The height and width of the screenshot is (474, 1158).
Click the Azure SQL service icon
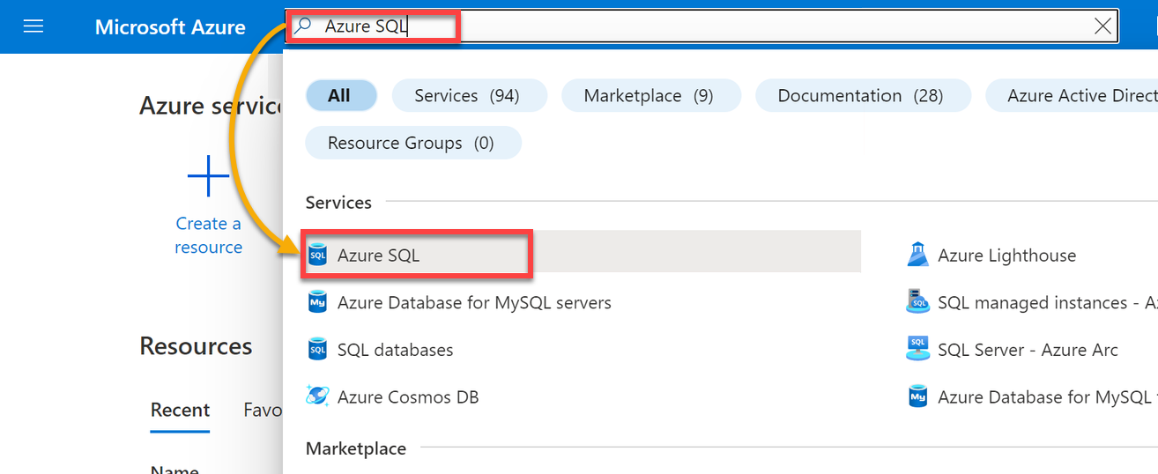[317, 256]
